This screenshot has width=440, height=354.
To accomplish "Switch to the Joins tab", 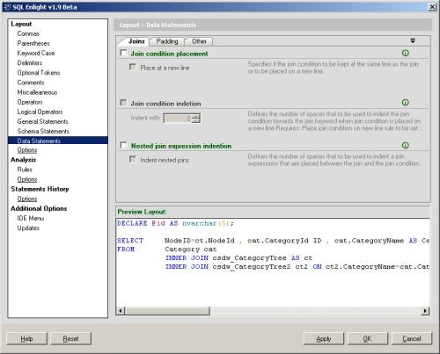I will click(136, 41).
